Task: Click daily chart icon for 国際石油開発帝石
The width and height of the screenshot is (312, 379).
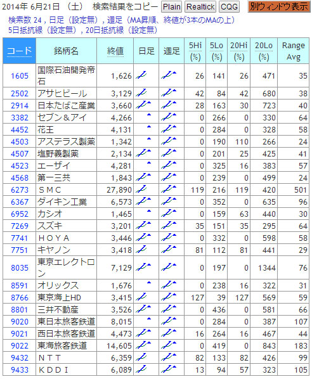Action: tap(141, 75)
